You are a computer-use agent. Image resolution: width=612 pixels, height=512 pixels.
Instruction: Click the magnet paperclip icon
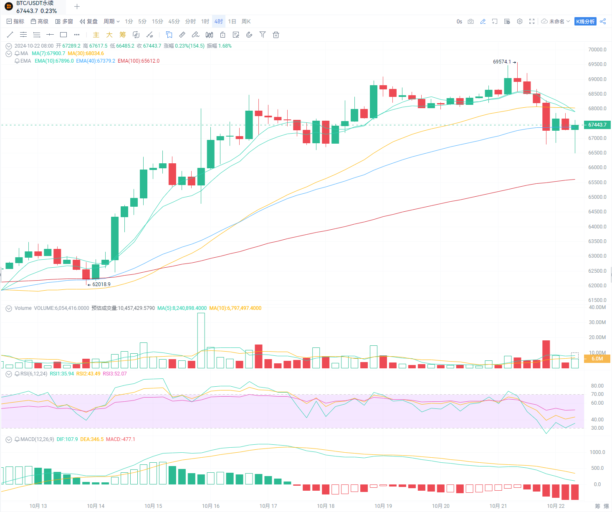coord(249,35)
